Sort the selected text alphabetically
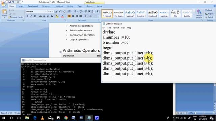This screenshot has width=216, height=121. pos(93,11)
